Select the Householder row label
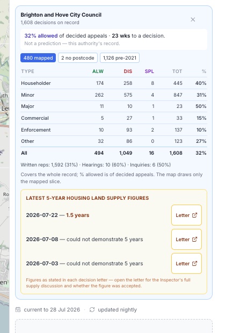This screenshot has width=247, height=333. pyautogui.click(x=36, y=83)
